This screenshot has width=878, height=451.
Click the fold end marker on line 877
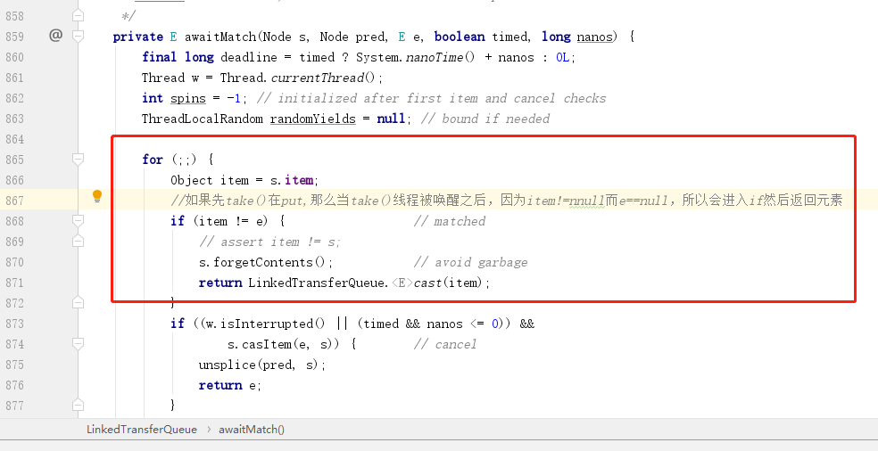(x=79, y=405)
